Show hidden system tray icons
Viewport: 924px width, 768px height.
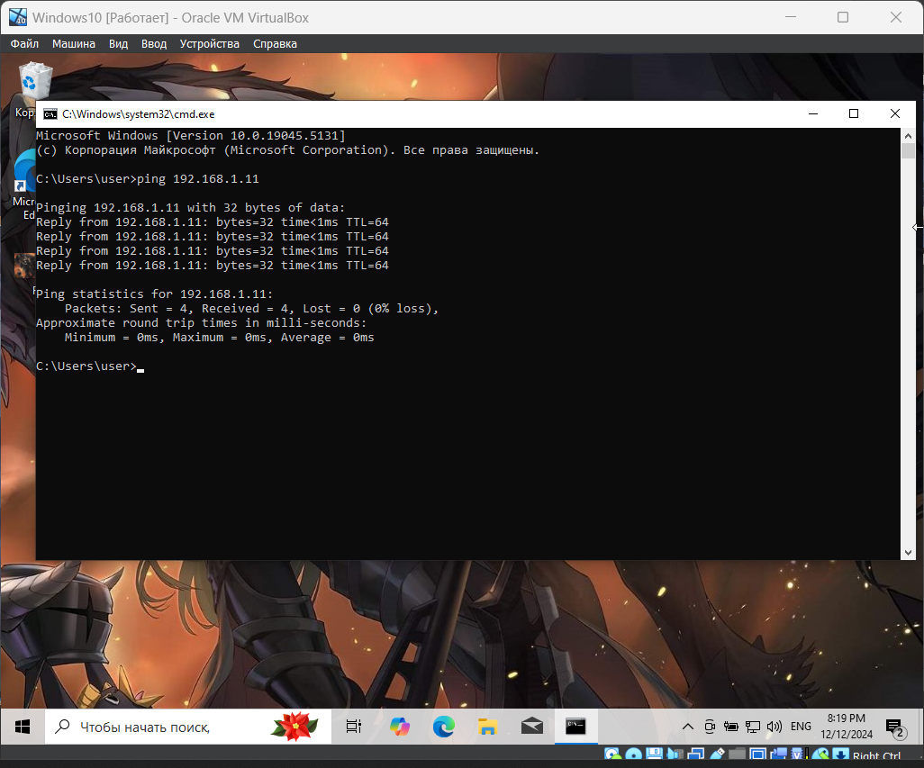(x=688, y=727)
